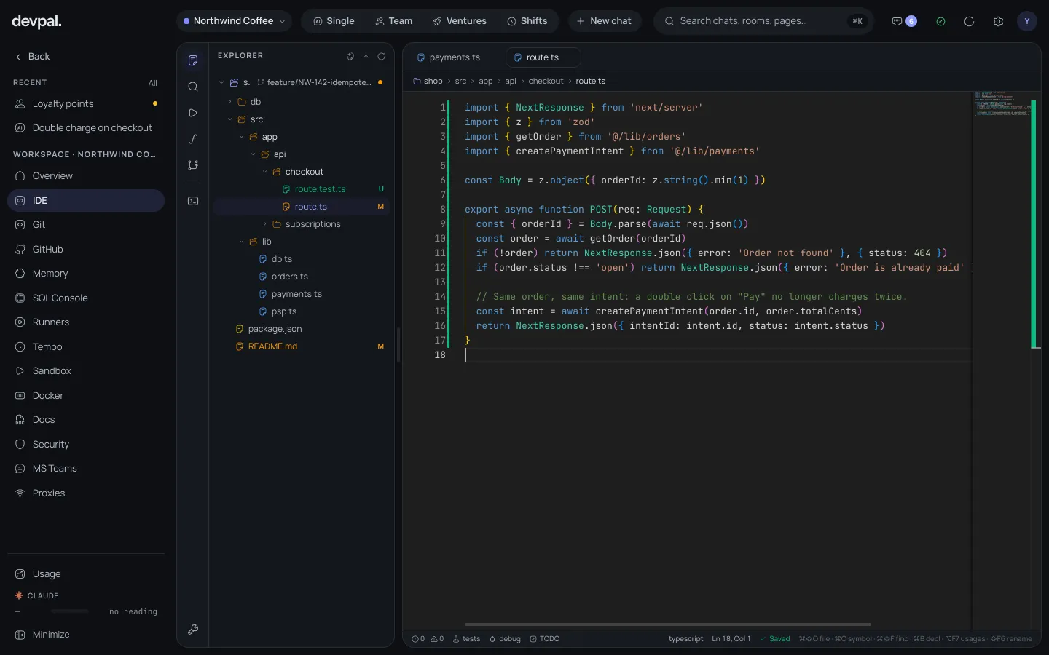1049x655 pixels.
Task: Click the wrench icon at activity bar bottom
Action: [193, 630]
